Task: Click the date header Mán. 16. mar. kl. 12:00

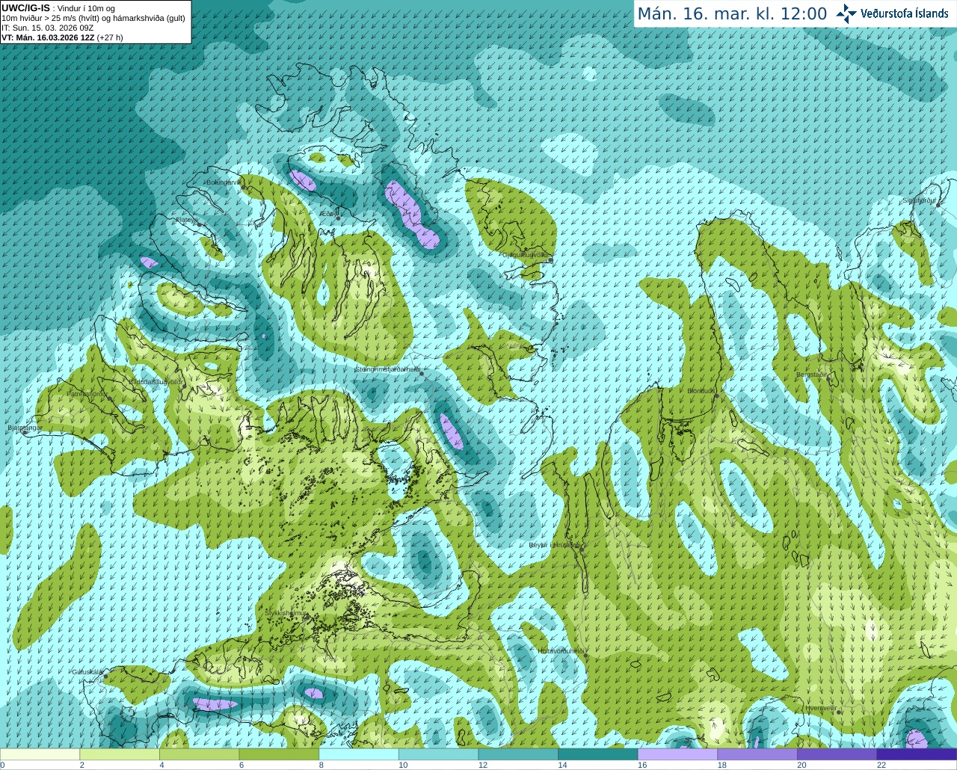Action: click(732, 14)
